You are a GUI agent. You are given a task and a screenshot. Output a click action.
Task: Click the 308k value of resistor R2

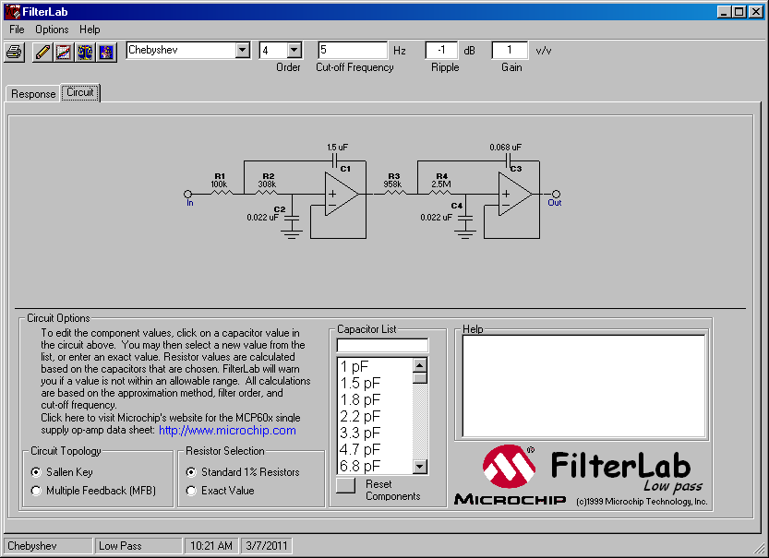(x=268, y=184)
